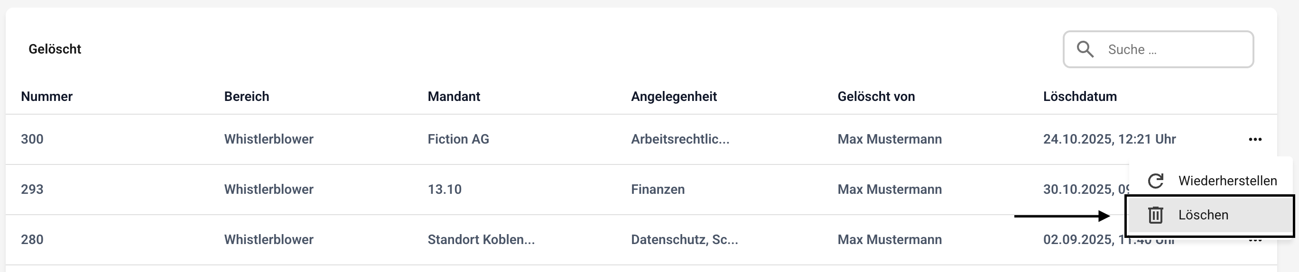The width and height of the screenshot is (1299, 272).
Task: Click the Angelegenheit column header
Action: (x=674, y=96)
